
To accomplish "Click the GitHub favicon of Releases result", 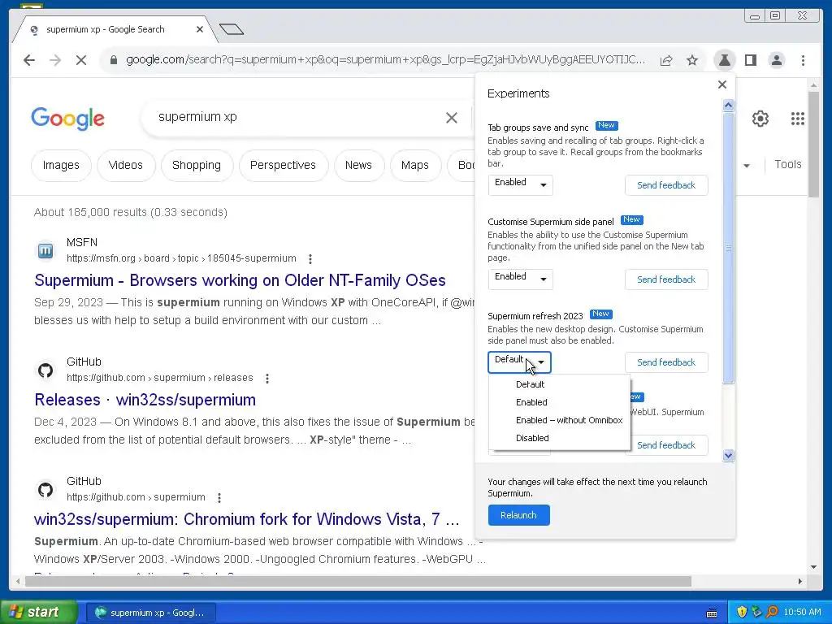I will pos(45,370).
